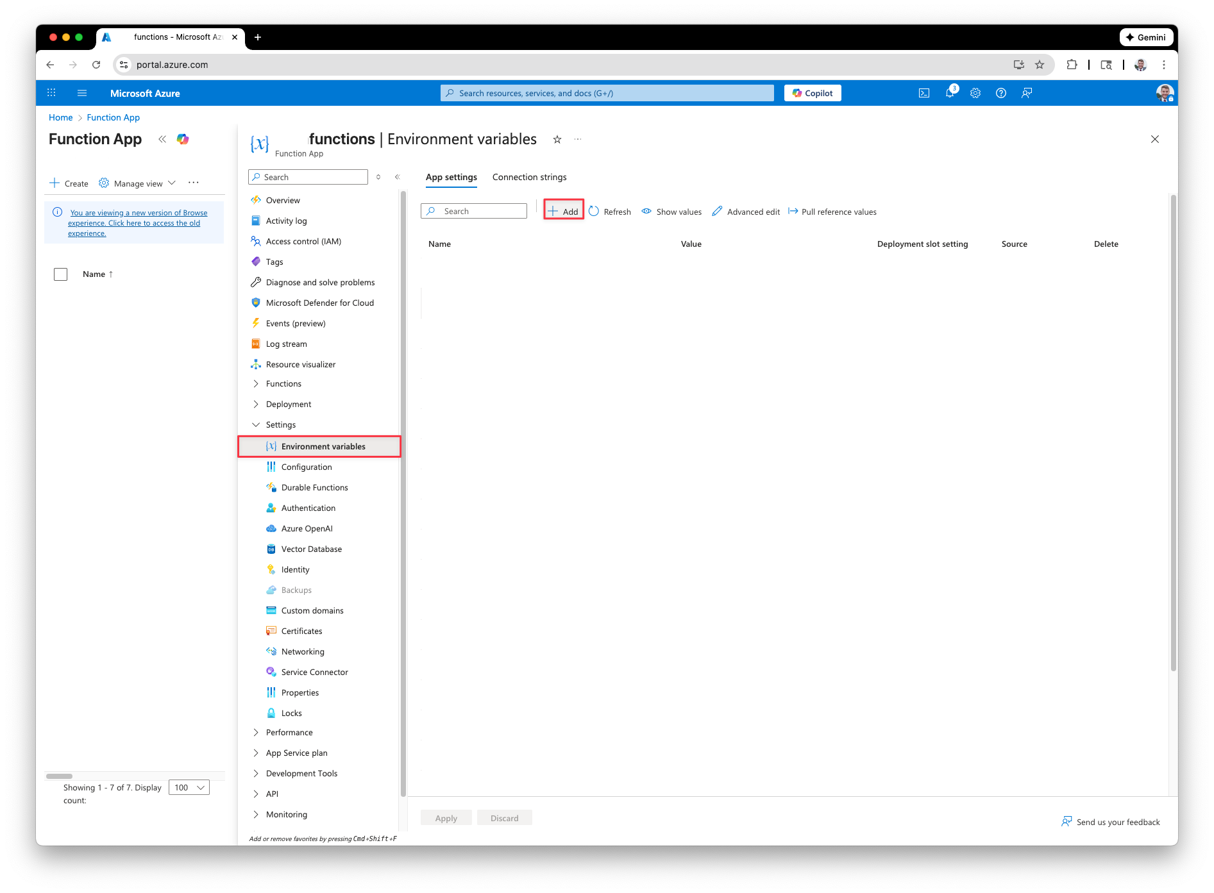Expand the Functions menu group
This screenshot has height=893, width=1214.
(256, 383)
